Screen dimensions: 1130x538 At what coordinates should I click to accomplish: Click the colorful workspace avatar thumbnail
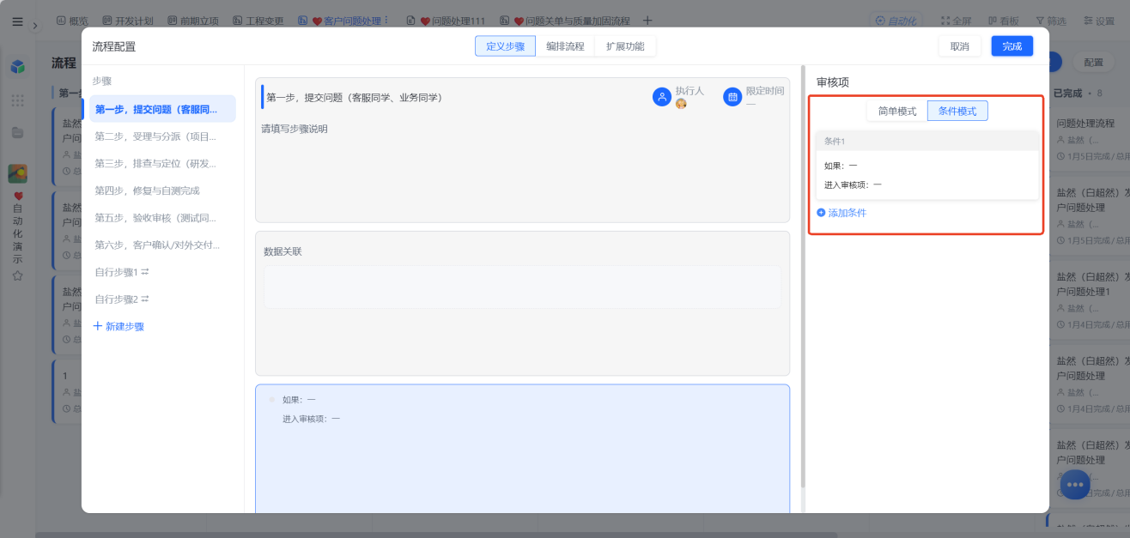pos(17,173)
